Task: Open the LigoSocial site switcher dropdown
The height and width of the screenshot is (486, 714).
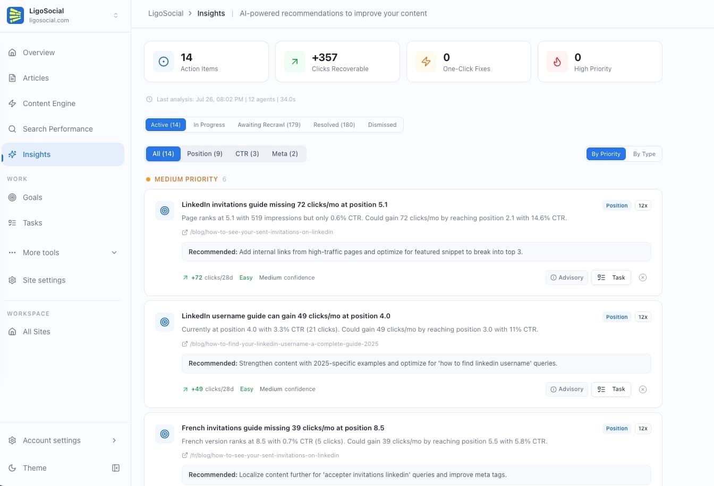Action: click(116, 15)
